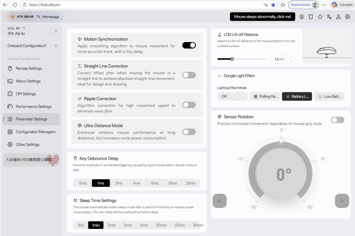This screenshot has width=355, height=236.
Task: Click the rotate-right arrow on Sensor Rotation
Action: (341, 201)
